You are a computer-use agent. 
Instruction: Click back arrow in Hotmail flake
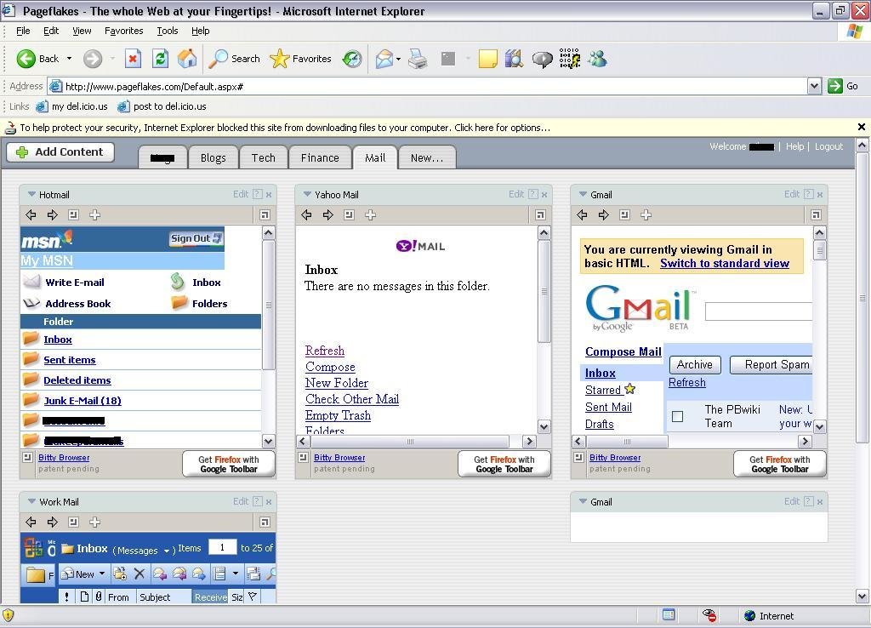point(31,214)
